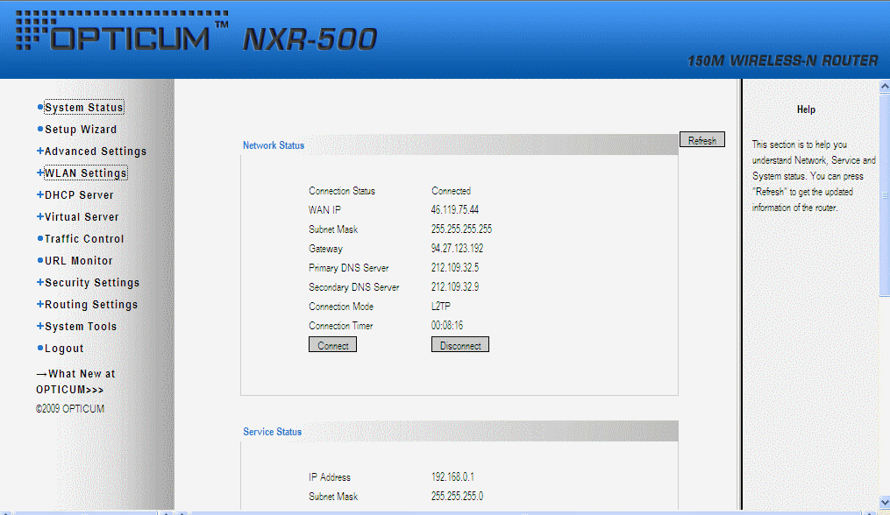Select the Secondary DNS value 212.109.32.9
The width and height of the screenshot is (890, 515).
[x=455, y=287]
